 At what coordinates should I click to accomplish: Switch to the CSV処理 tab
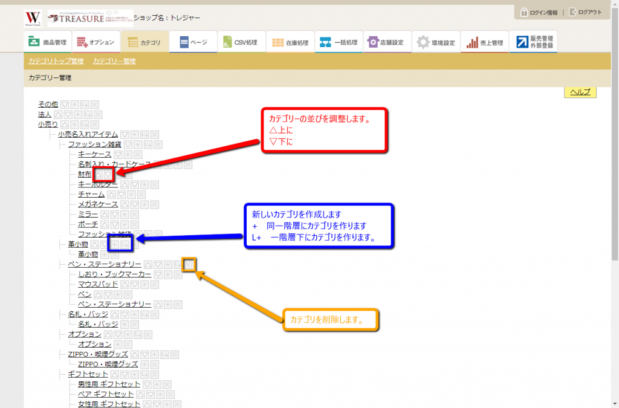coord(241,42)
